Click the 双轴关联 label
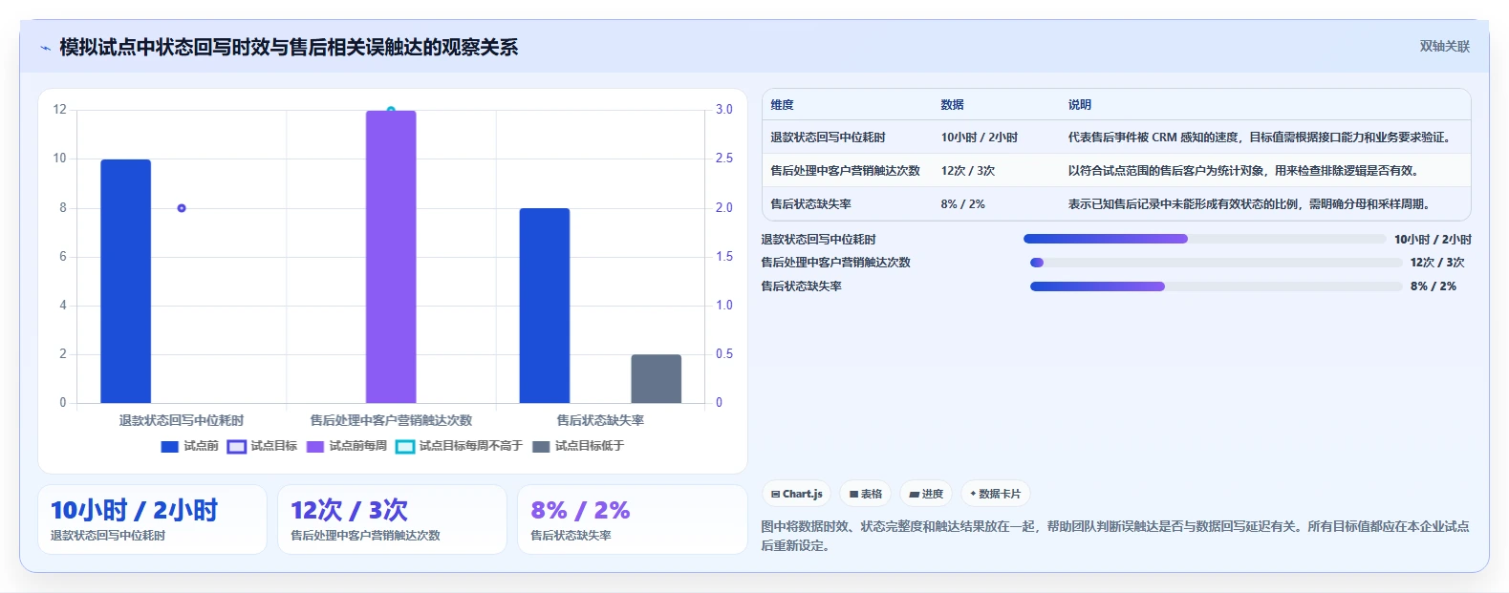The width and height of the screenshot is (1509, 593). (1444, 47)
